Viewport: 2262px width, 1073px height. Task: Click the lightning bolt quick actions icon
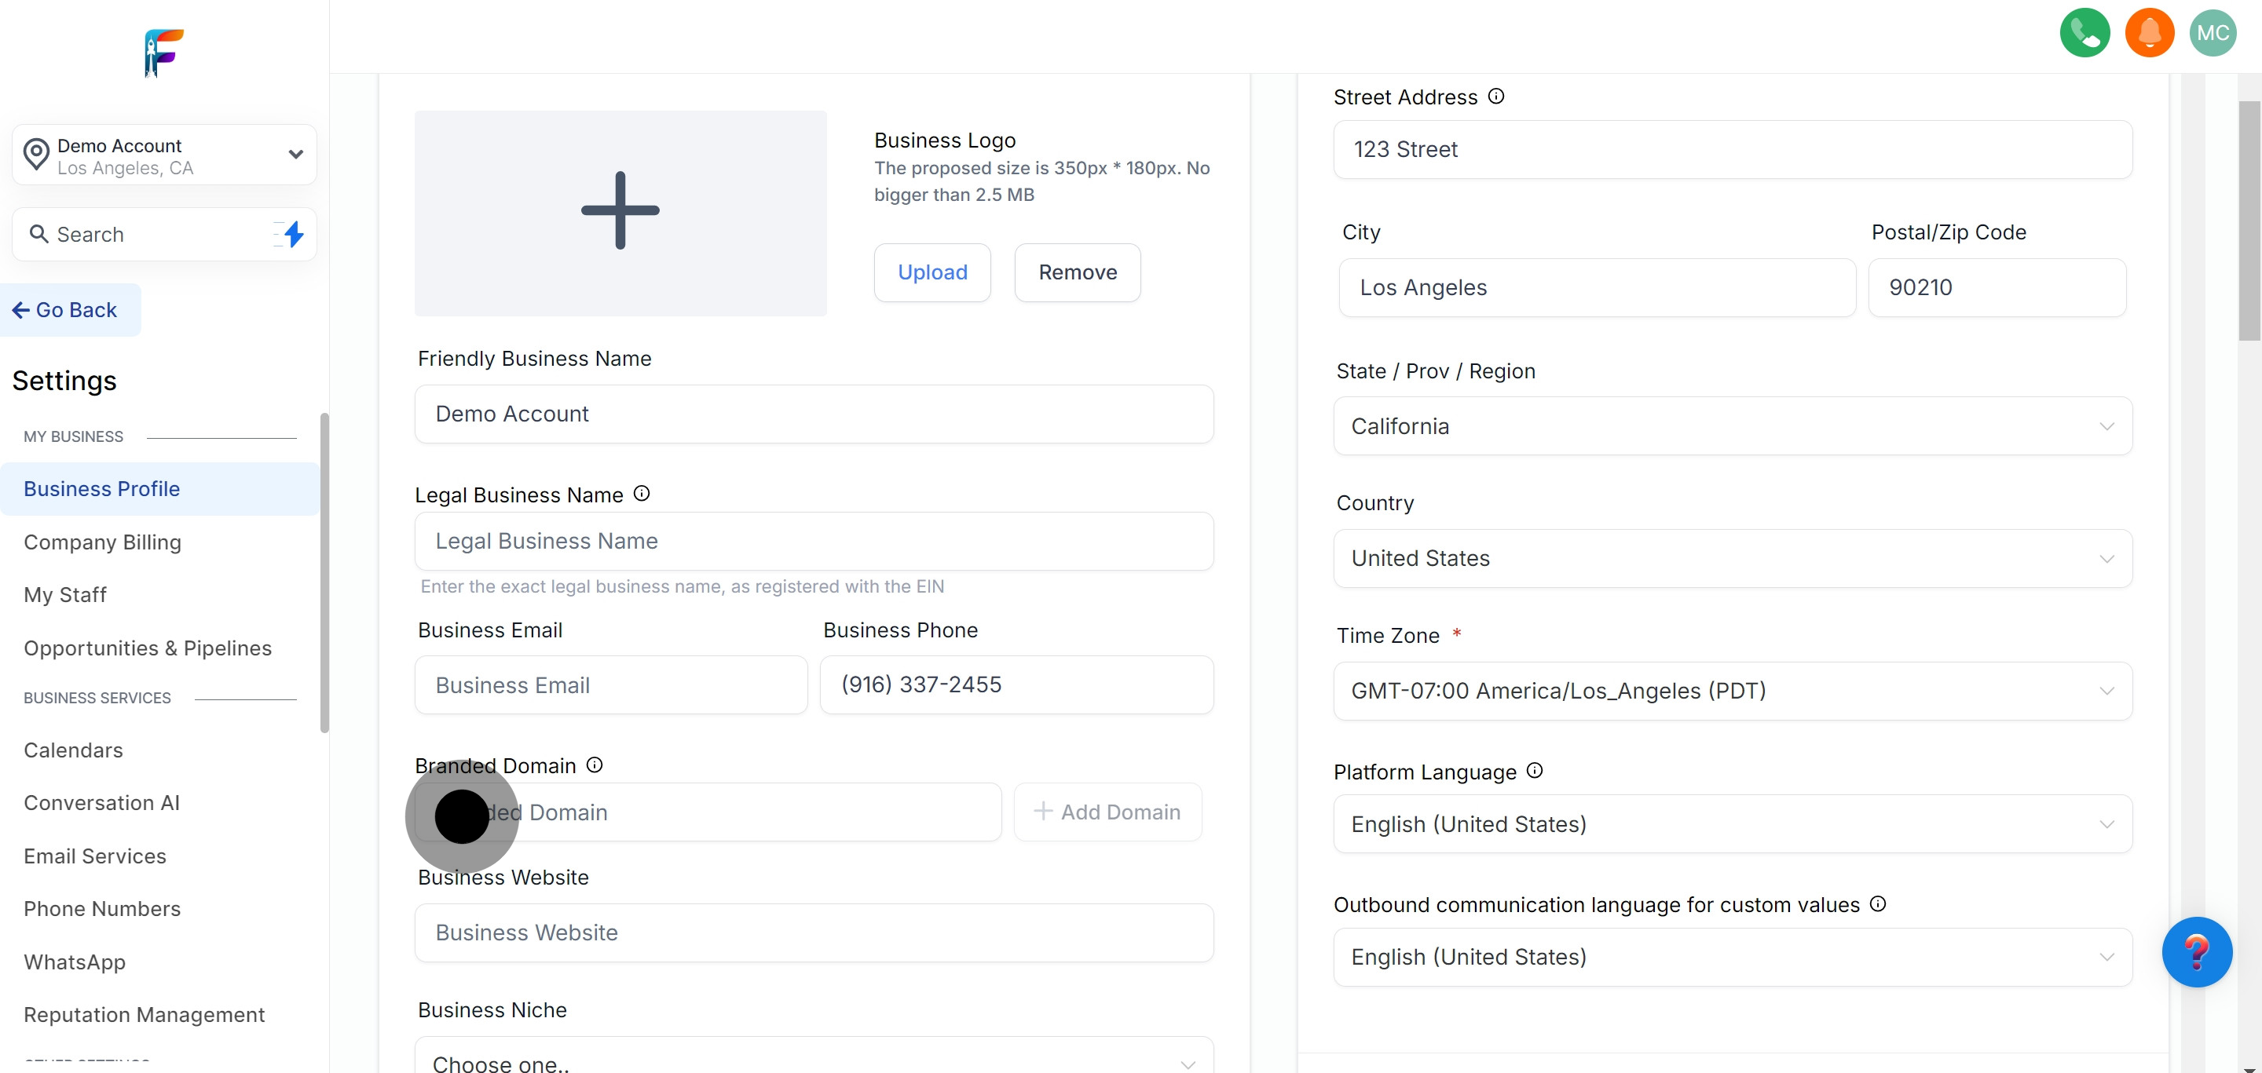click(x=293, y=233)
